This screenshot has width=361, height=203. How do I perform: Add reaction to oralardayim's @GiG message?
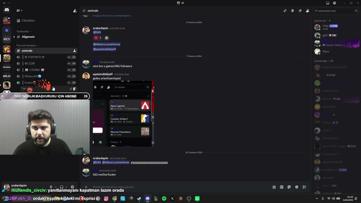107,38
